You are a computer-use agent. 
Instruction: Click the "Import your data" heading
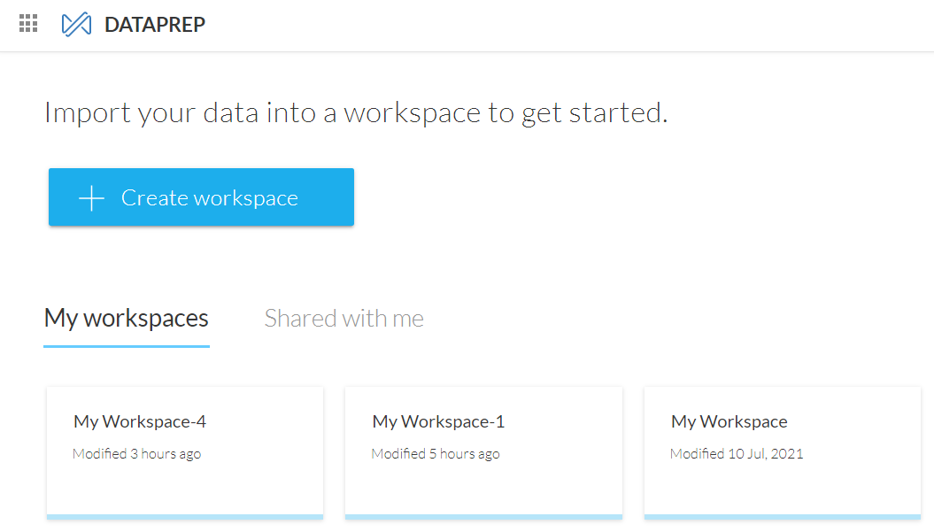tap(355, 113)
